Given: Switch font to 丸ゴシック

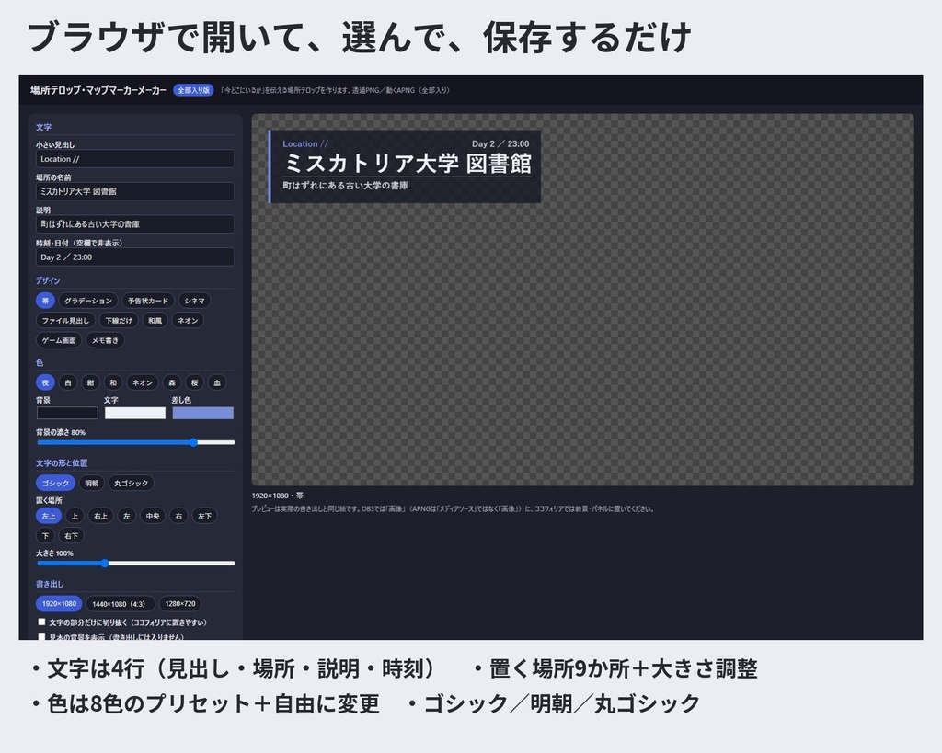Looking at the screenshot, I should pyautogui.click(x=131, y=484).
